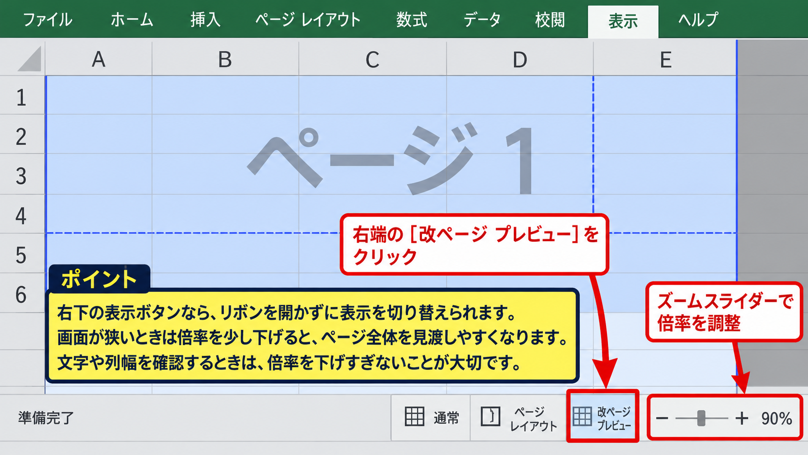The width and height of the screenshot is (808, 455).
Task: Select the 表示 ribbon tab
Action: click(623, 21)
